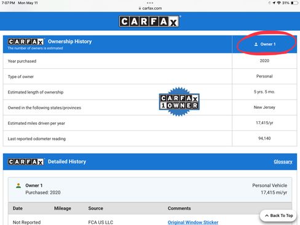The width and height of the screenshot is (300, 225).
Task: Click the Back To Top button
Action: [x=278, y=216]
